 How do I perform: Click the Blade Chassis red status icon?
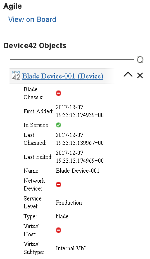58,93
